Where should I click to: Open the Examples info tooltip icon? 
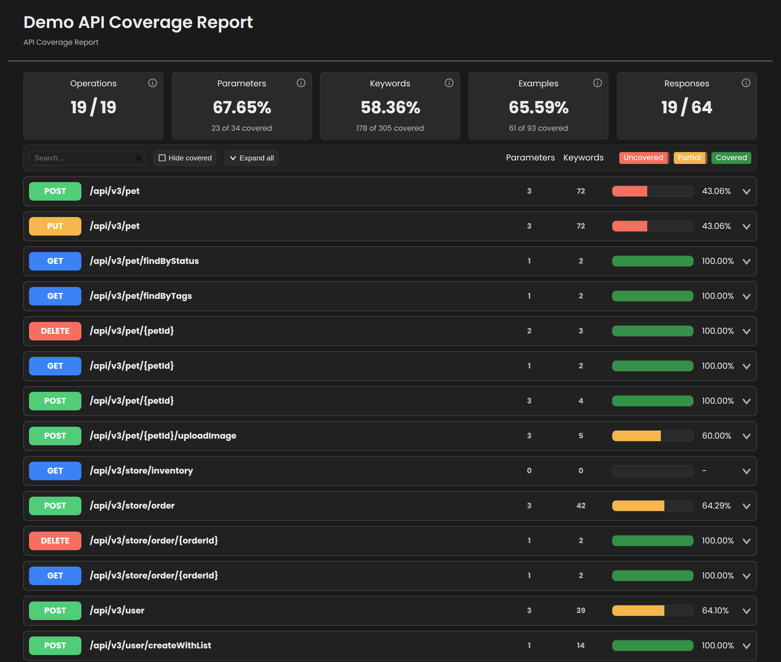click(598, 83)
